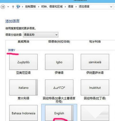Viewport: 115px width, 121px height.
Task: Open 控制面板 breadcrumb
Action: click(x=30, y=7)
